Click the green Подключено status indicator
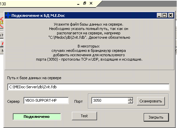177x128 pixels. tap(37, 117)
